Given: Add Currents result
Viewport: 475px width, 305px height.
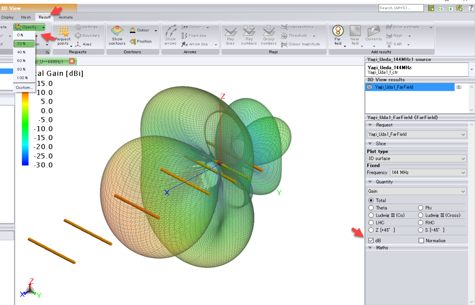Looking at the screenshot, I should pos(374,36).
